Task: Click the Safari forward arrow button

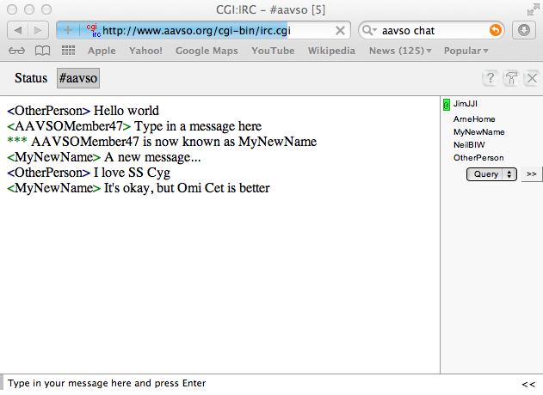Action: pos(39,30)
